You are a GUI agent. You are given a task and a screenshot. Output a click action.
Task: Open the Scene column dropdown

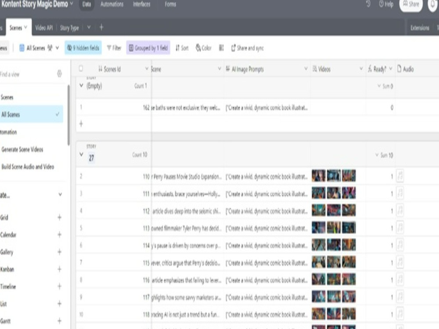point(219,69)
